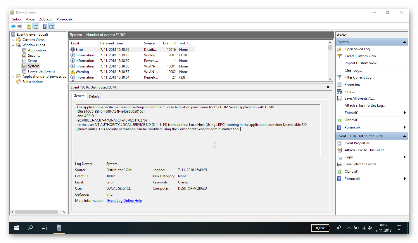Collapse the Windows Logs tree node

[x=13, y=45]
